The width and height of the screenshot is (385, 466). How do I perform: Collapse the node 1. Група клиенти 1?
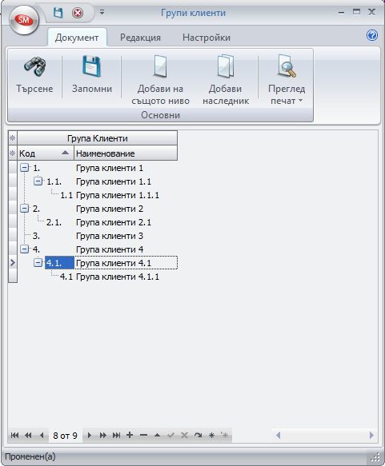coord(25,168)
